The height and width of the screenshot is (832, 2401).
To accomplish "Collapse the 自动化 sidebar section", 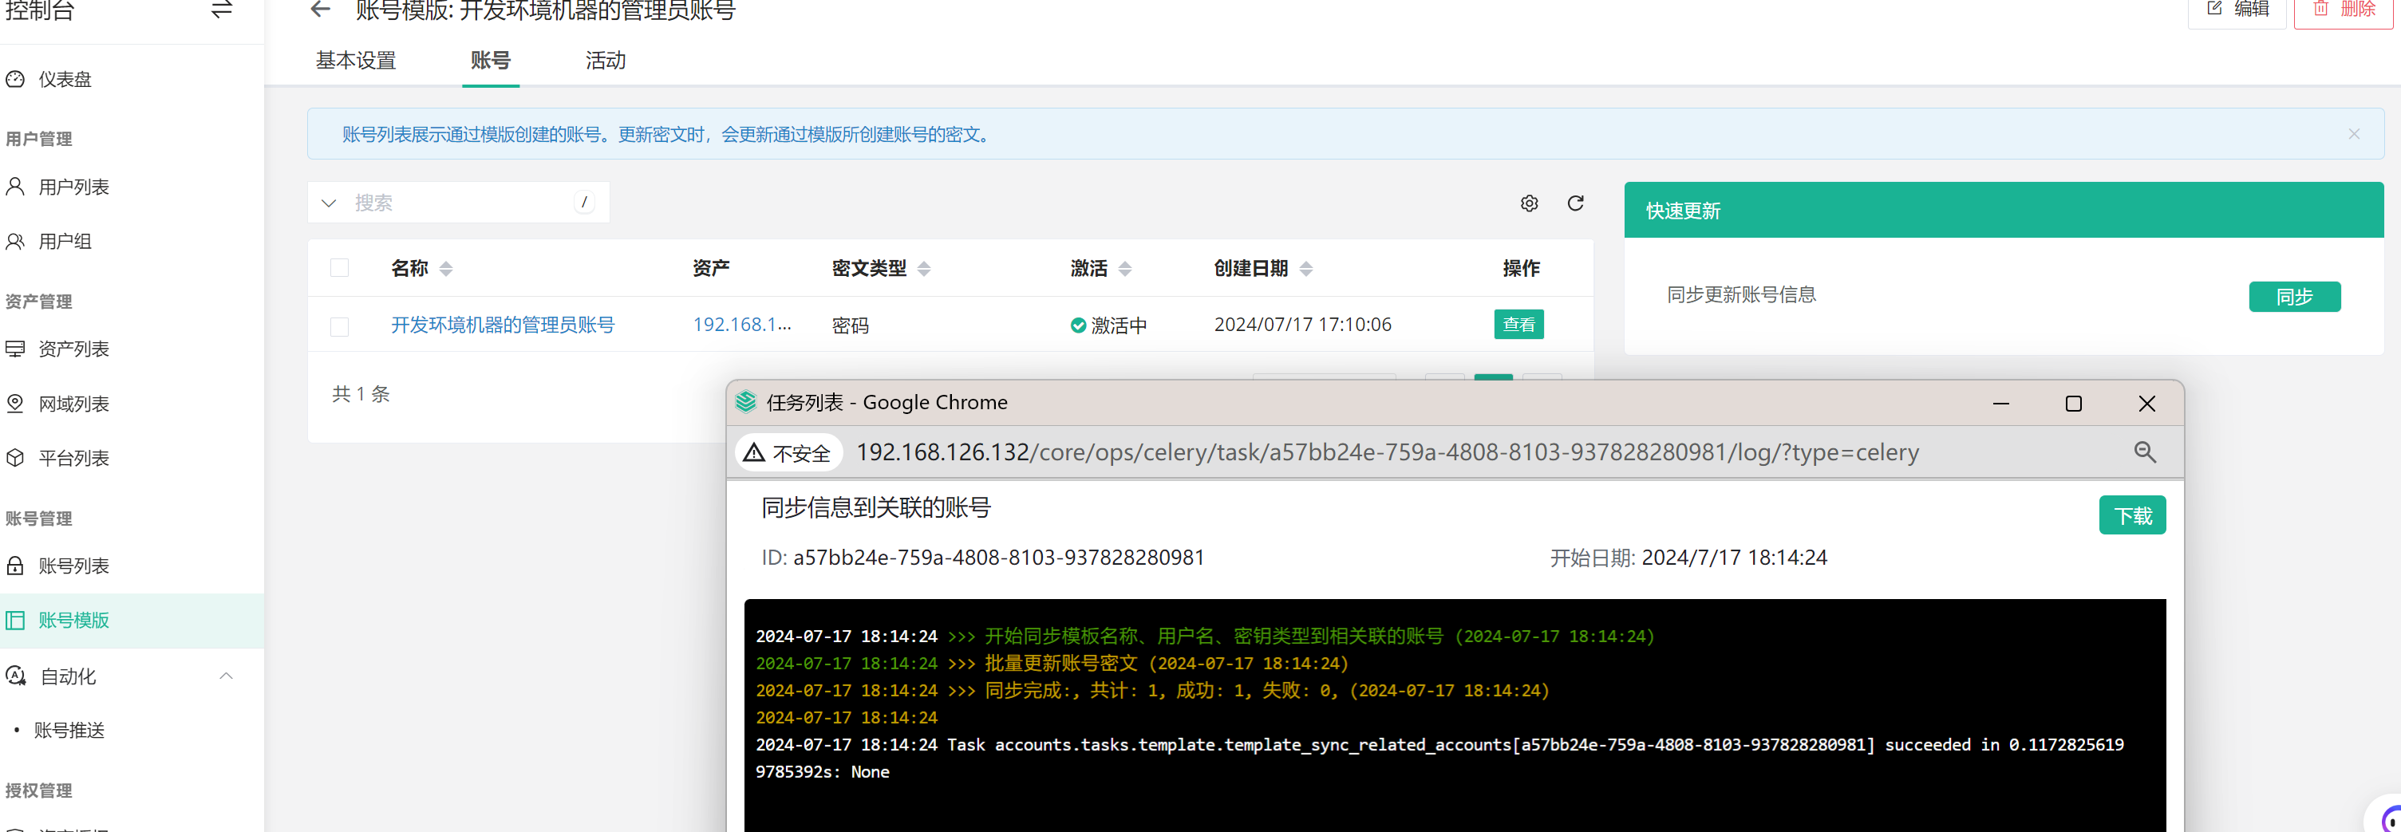I will (226, 676).
